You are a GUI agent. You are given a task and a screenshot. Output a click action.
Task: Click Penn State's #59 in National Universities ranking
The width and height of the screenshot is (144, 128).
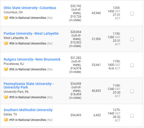click(x=28, y=97)
